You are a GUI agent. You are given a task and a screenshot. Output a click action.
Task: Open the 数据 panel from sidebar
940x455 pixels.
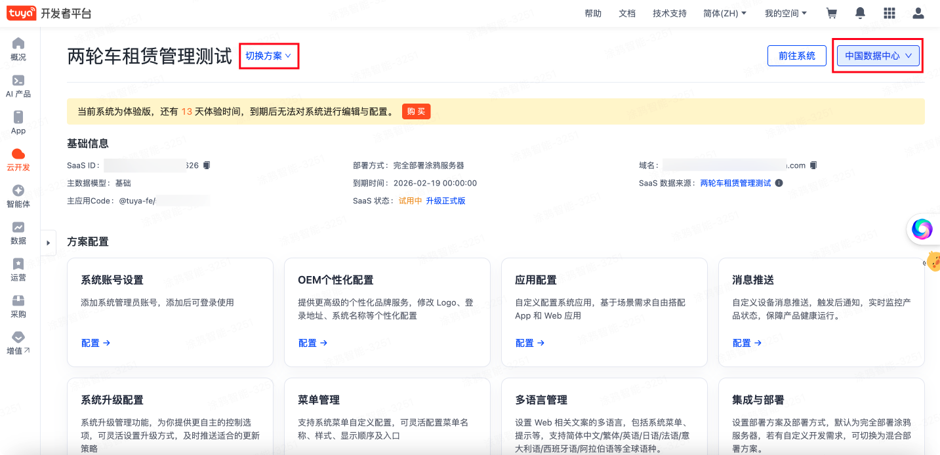click(x=18, y=234)
